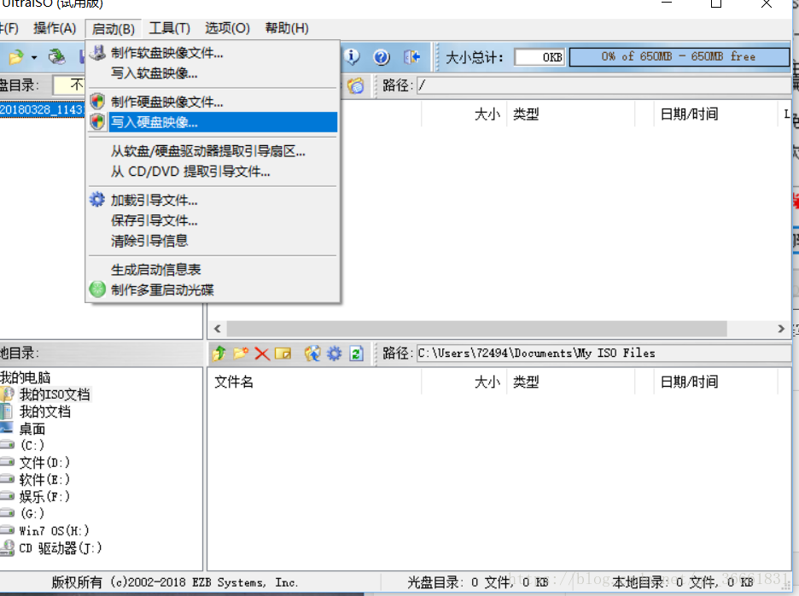Open the 帮助(H) menu

tap(287, 28)
